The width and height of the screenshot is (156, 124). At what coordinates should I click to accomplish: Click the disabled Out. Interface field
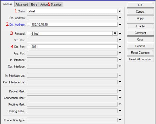[72, 66]
